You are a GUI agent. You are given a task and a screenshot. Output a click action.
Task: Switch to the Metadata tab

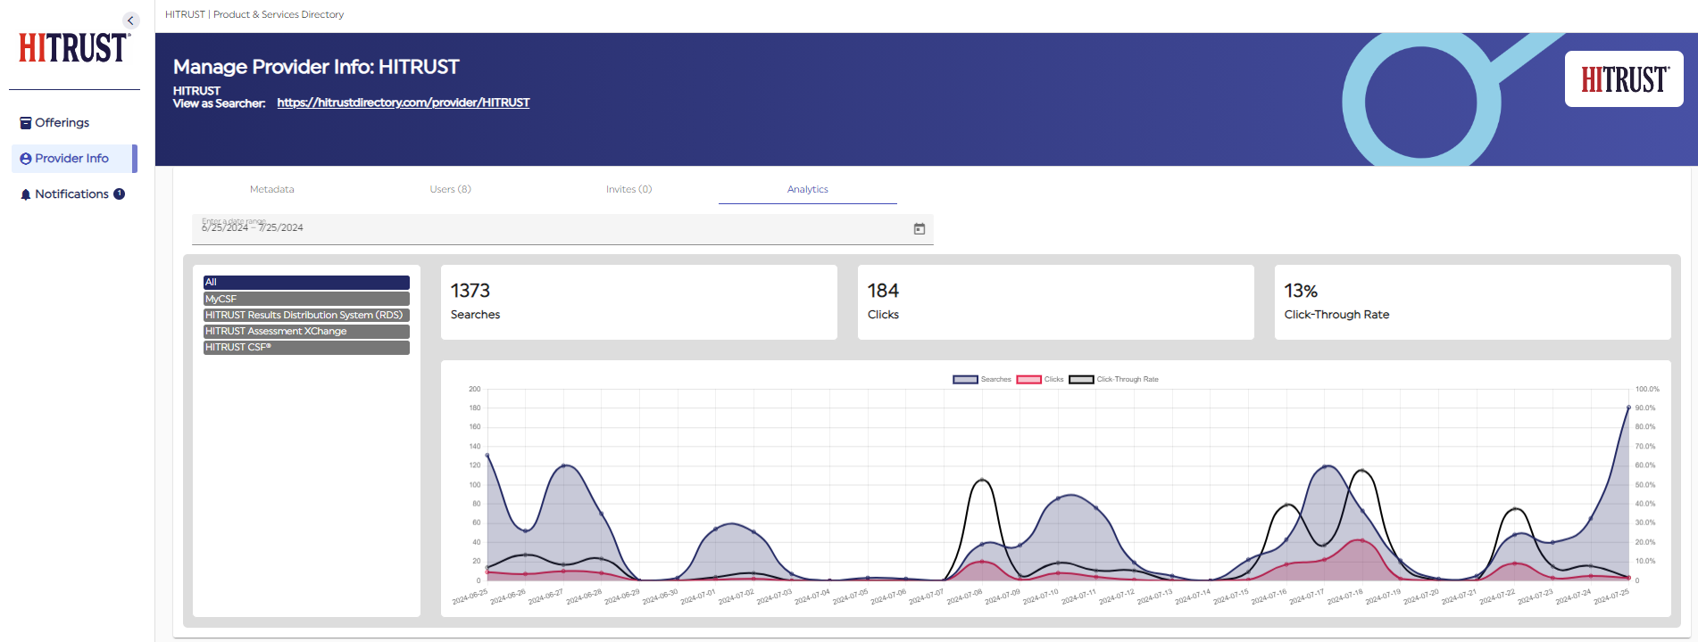tap(272, 189)
